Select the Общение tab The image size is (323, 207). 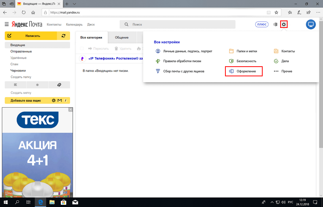click(122, 38)
